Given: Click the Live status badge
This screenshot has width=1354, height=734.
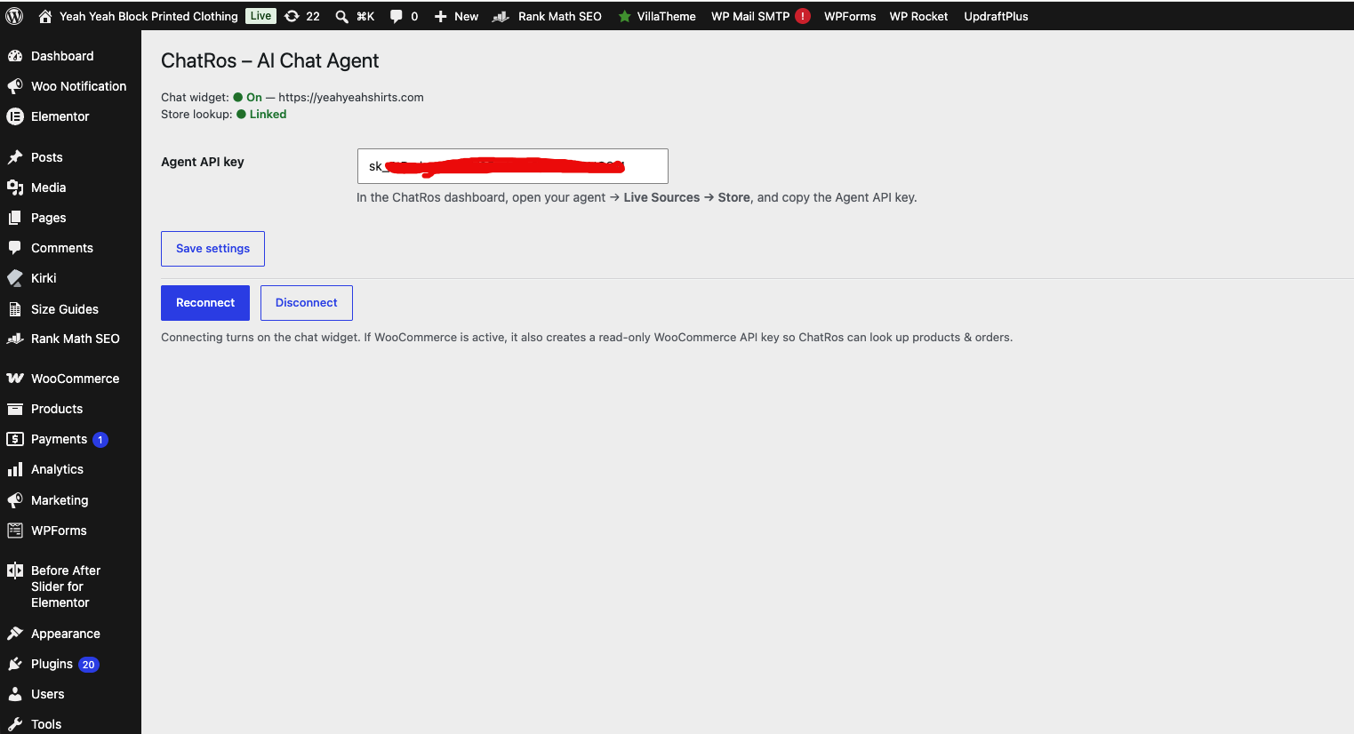Looking at the screenshot, I should coord(260,16).
